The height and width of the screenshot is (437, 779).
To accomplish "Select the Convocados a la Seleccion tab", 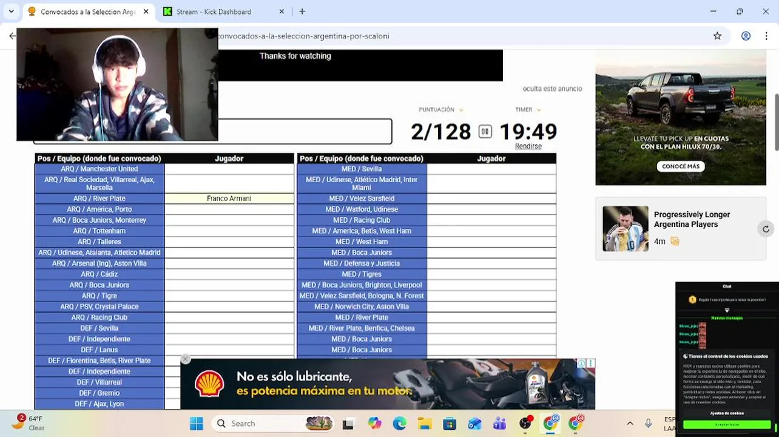I will [x=88, y=12].
